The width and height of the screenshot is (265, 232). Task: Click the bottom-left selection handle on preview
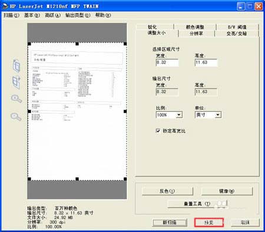29,179
